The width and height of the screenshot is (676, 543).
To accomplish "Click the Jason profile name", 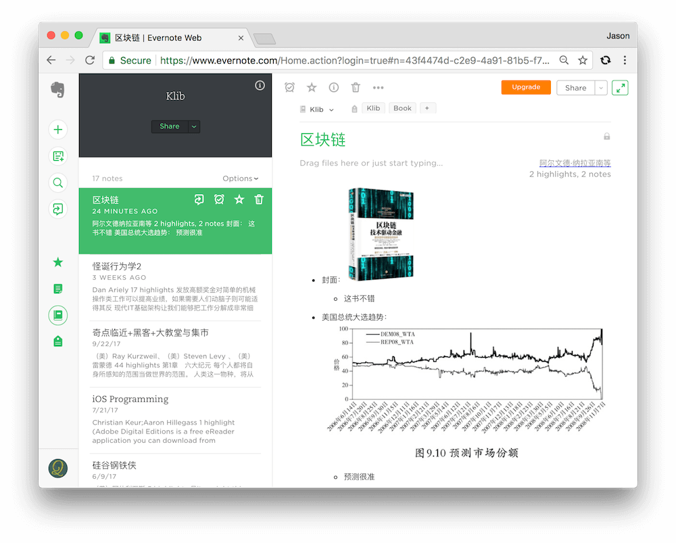I will coord(618,36).
